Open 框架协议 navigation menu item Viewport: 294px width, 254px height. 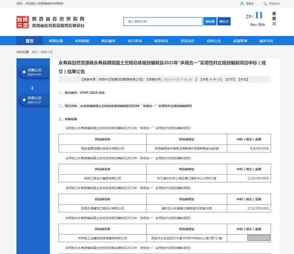[161, 41]
